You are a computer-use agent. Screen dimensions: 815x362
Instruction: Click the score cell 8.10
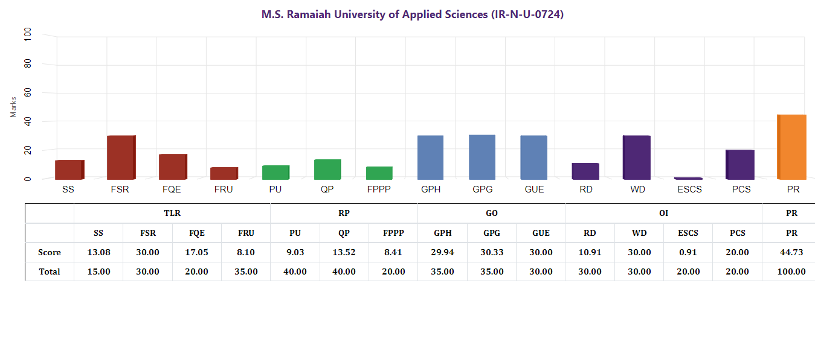point(246,252)
